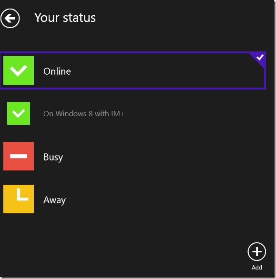Add a new custom status with plus icon
This screenshot has width=276, height=279.
point(256,251)
